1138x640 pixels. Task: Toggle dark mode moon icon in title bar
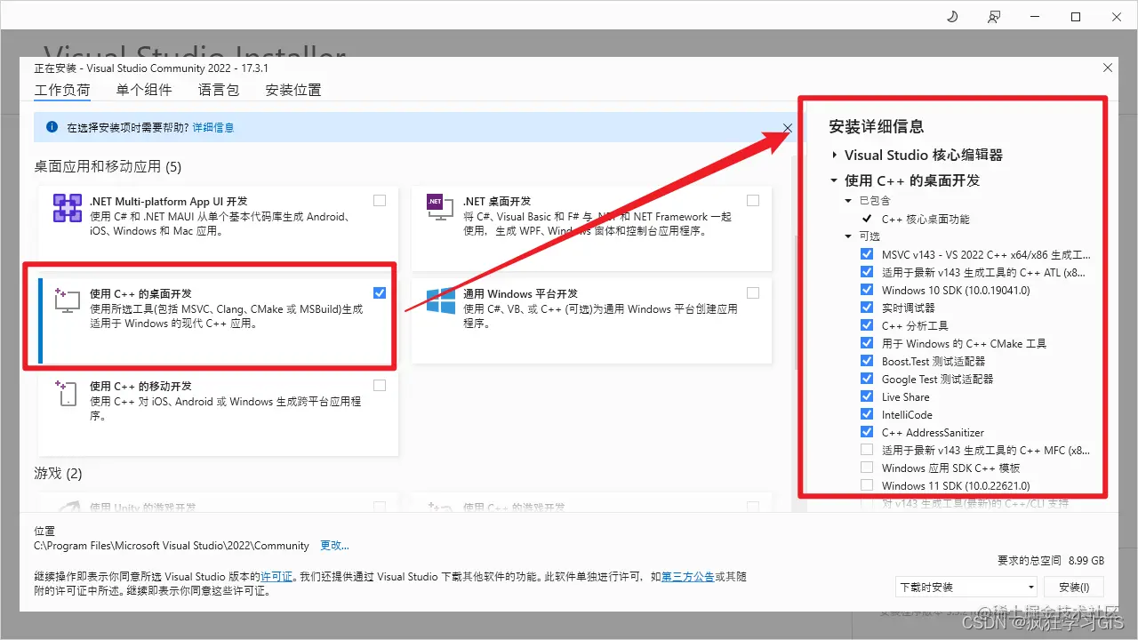tap(952, 17)
